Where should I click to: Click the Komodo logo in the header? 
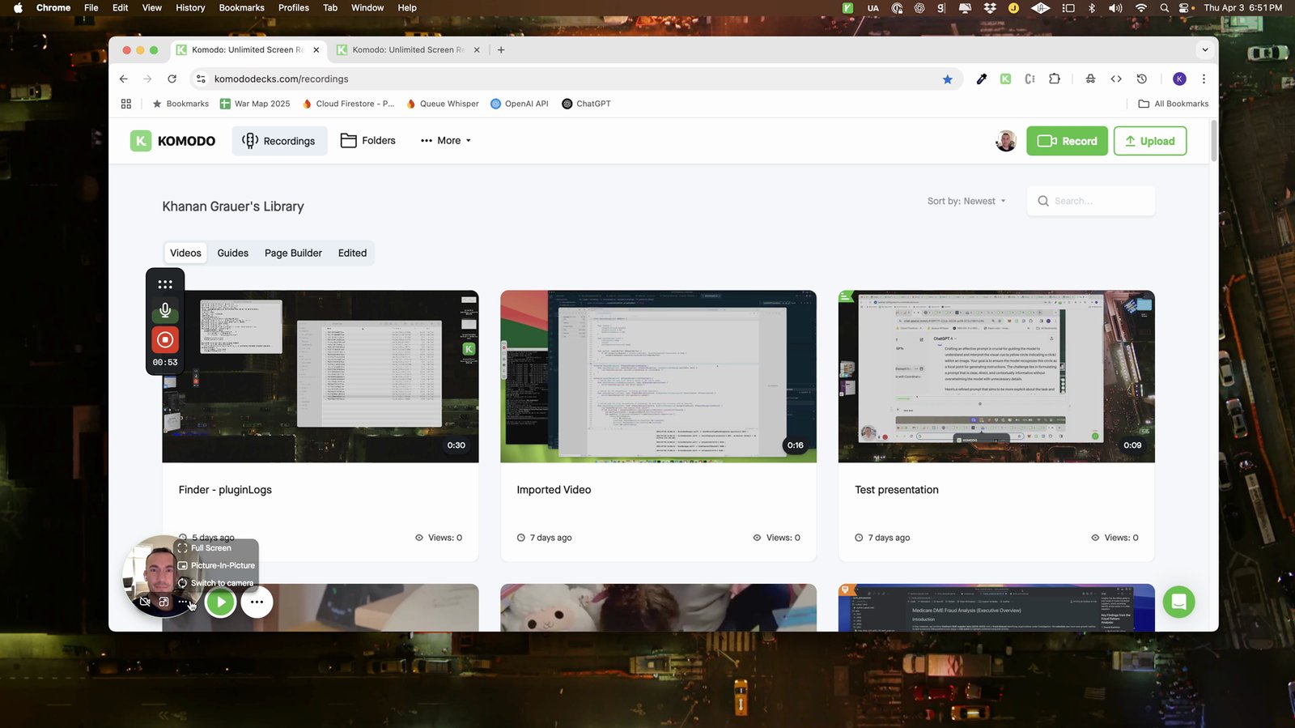coord(173,141)
